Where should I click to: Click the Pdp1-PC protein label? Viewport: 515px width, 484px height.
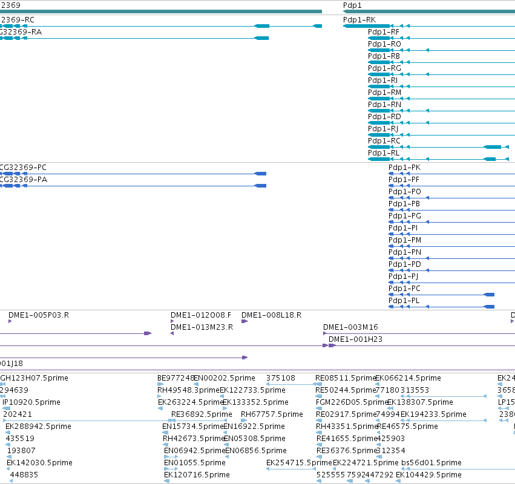[404, 289]
